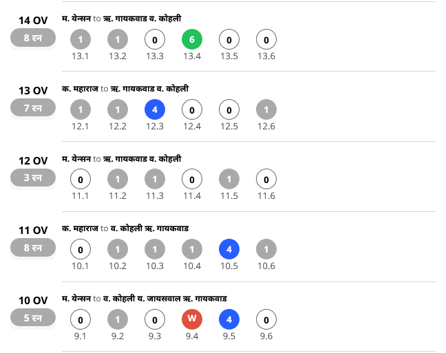Open the 11 OV over heading
The height and width of the screenshot is (353, 446).
(32, 231)
